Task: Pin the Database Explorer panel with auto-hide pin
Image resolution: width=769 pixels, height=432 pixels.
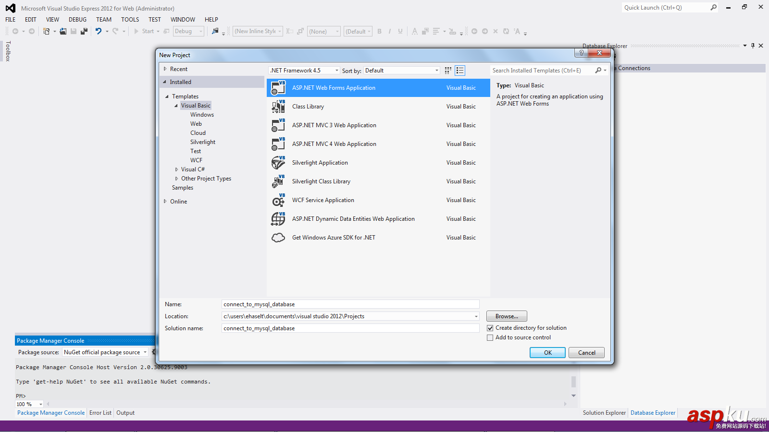Action: click(753, 46)
